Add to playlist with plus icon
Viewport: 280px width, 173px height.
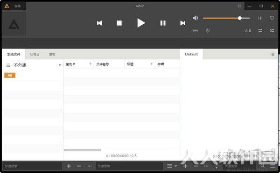coord(185,166)
